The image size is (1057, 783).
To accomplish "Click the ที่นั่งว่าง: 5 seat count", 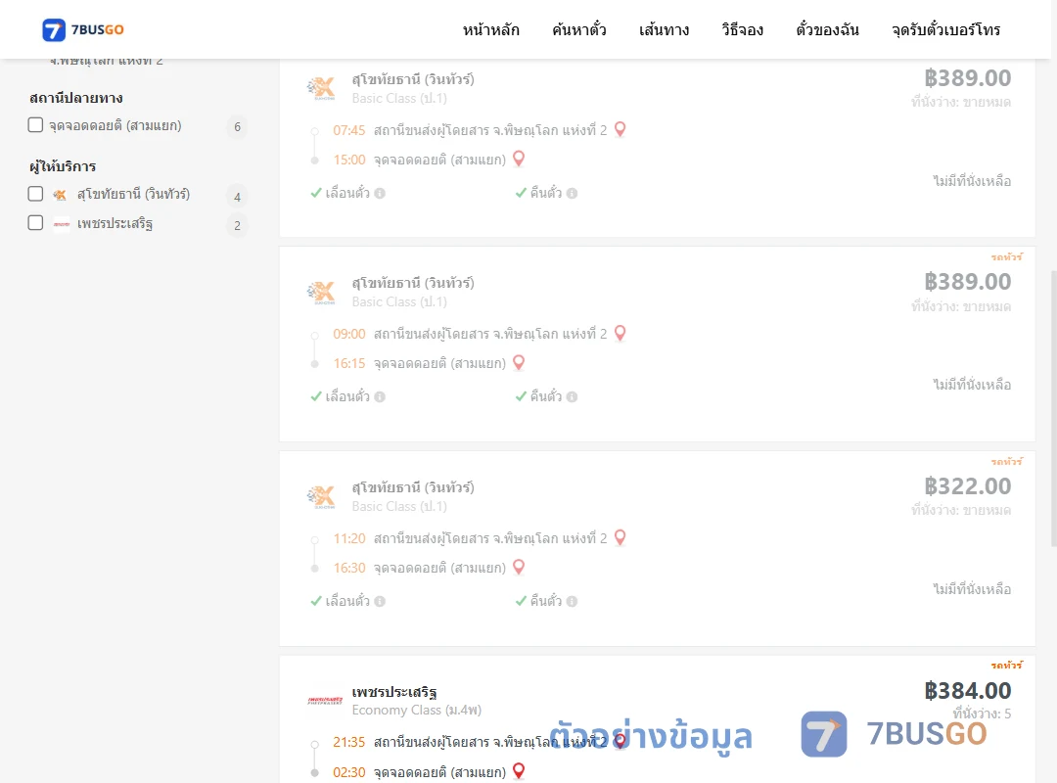I will coord(982,714).
